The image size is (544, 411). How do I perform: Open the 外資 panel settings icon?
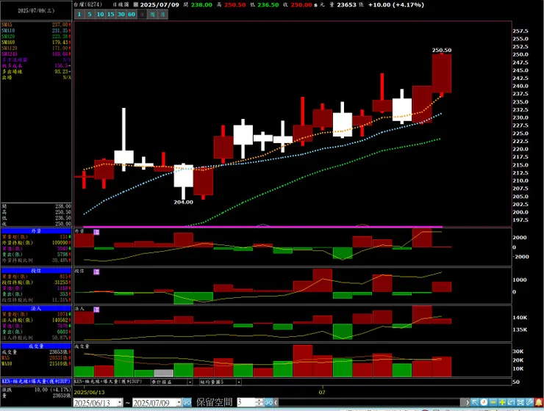coord(96,232)
